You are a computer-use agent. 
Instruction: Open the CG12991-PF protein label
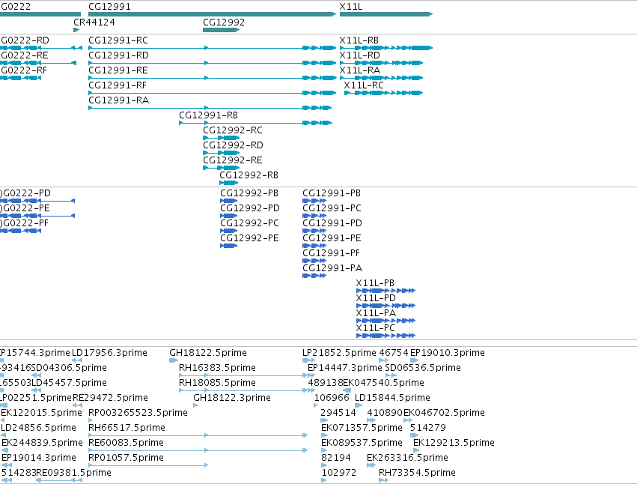coord(331,253)
